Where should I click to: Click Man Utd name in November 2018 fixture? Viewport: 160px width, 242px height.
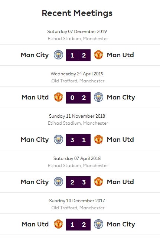click(120, 140)
